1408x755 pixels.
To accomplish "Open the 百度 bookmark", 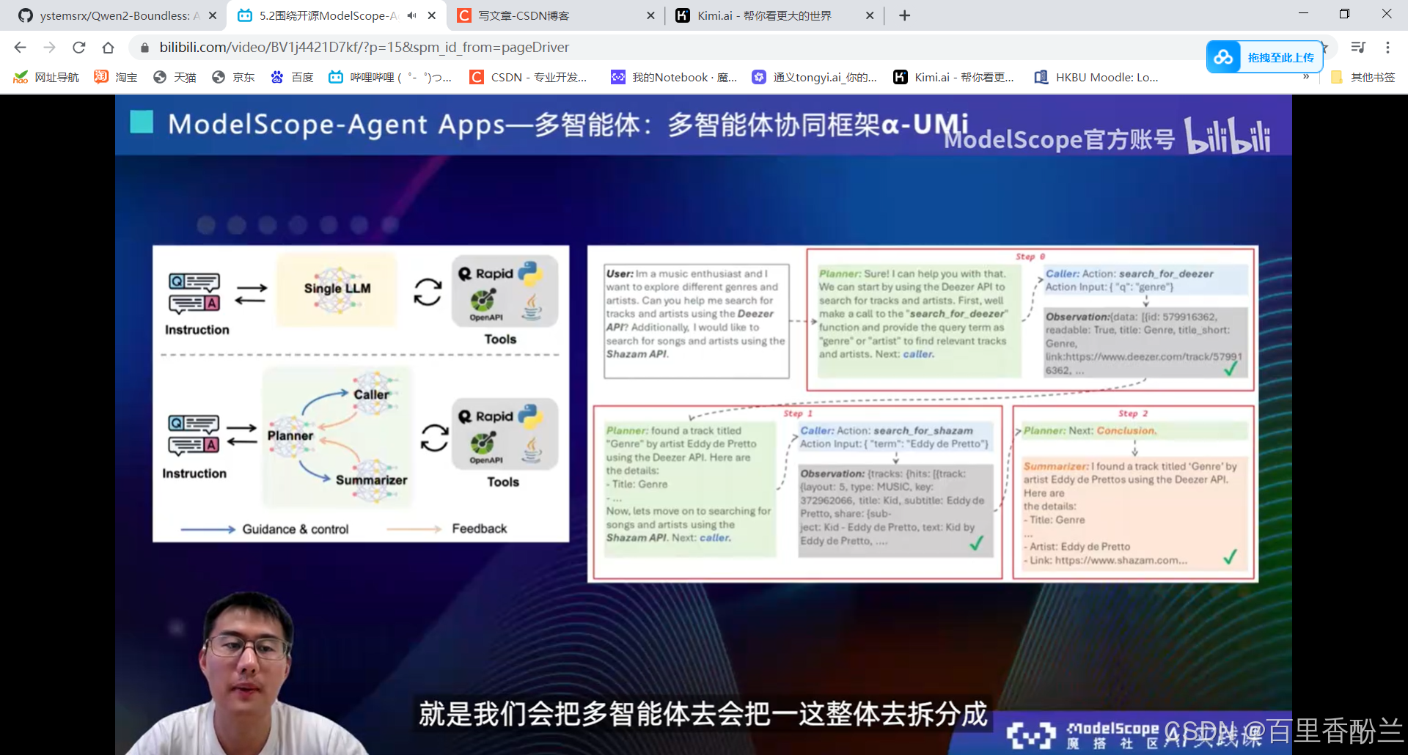I will tap(292, 77).
